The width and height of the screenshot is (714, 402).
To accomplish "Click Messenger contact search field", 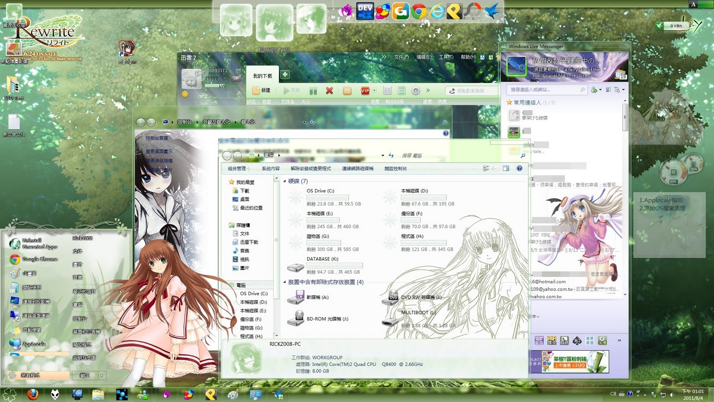I will (x=547, y=90).
